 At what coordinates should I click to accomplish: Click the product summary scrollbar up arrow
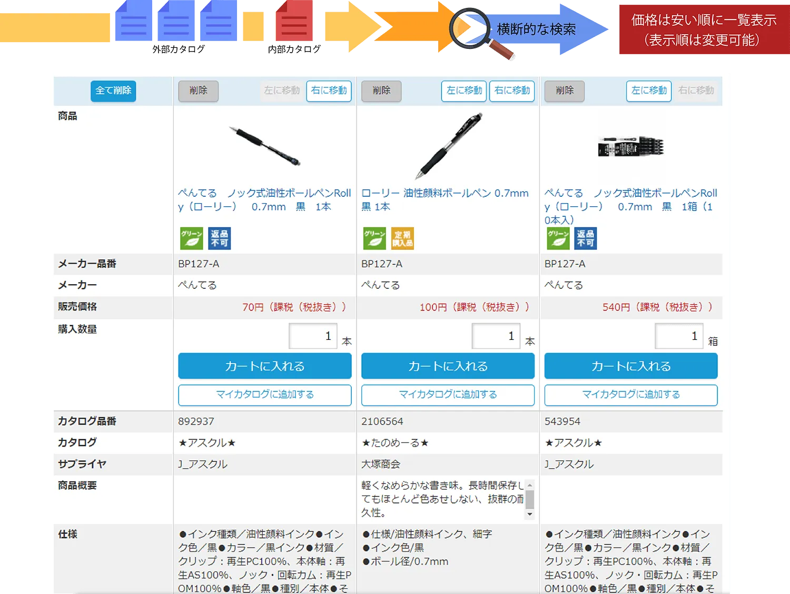530,485
